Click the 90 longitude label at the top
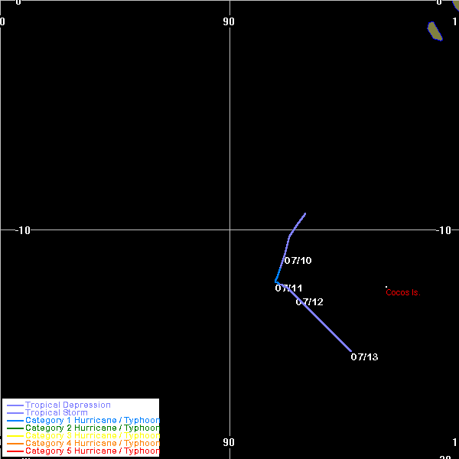Screen dimensions: 459x459 pyautogui.click(x=229, y=21)
